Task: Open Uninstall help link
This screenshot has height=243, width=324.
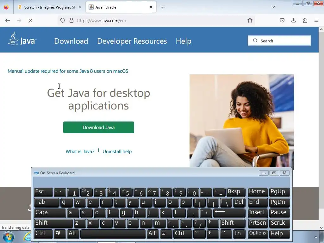Action: [117, 152]
